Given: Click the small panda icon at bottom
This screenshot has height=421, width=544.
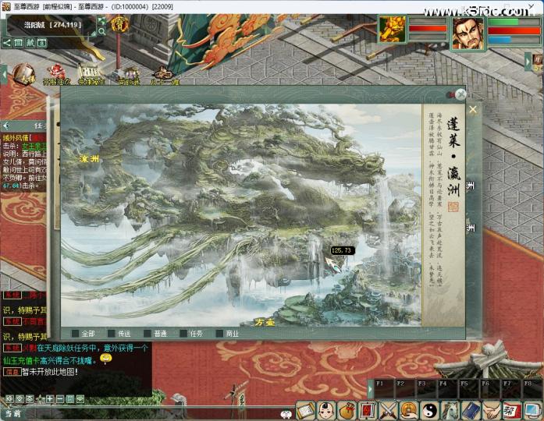Looking at the screenshot, I should 286,414.
